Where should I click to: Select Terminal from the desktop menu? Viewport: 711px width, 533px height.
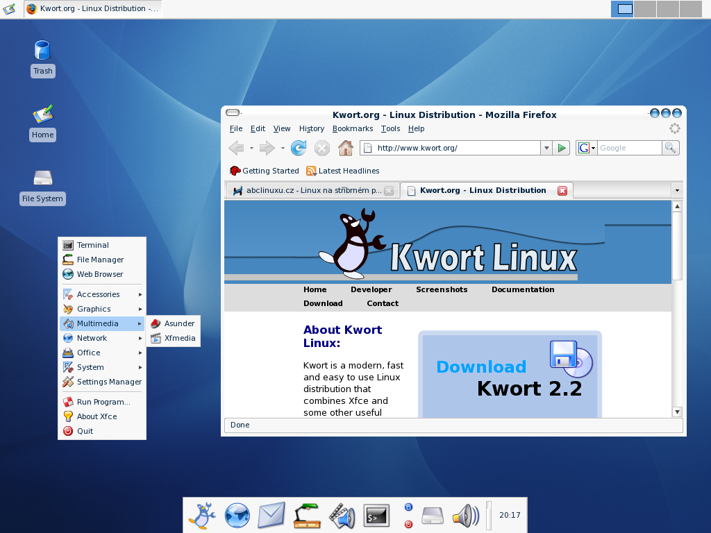(102, 245)
